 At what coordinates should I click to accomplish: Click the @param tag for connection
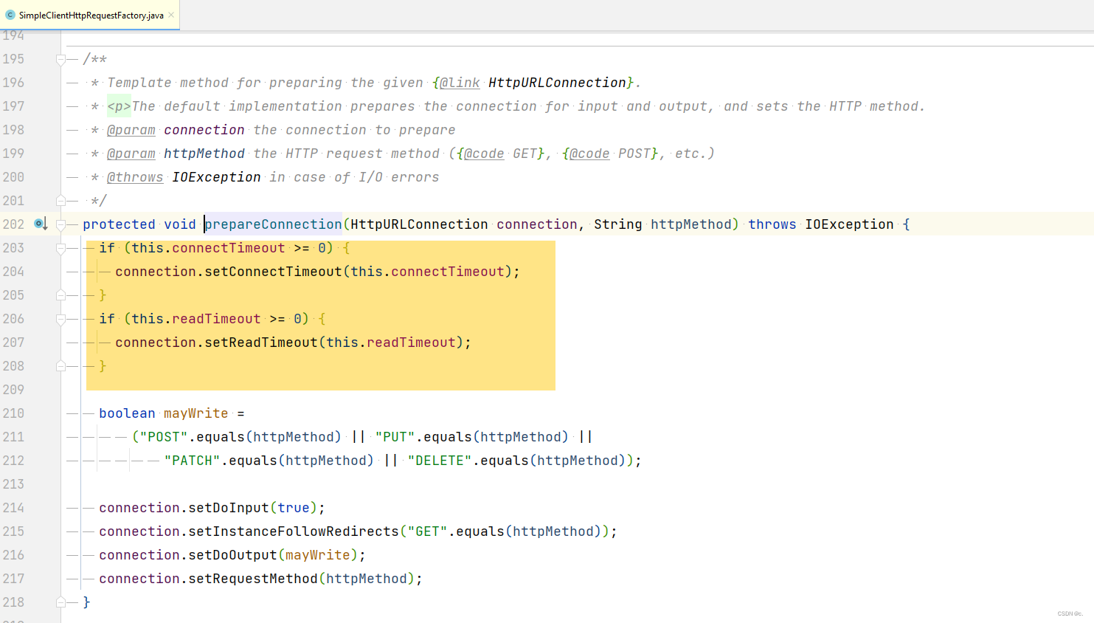[x=131, y=130]
